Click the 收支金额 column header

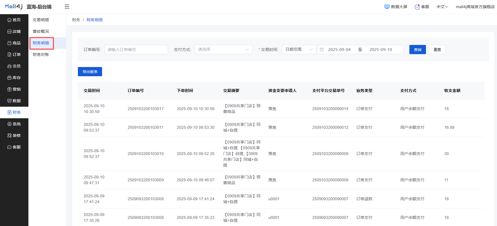click(452, 91)
